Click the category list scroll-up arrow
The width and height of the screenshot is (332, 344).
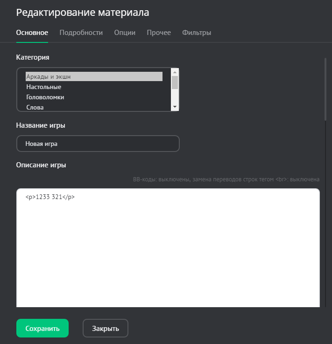point(175,72)
